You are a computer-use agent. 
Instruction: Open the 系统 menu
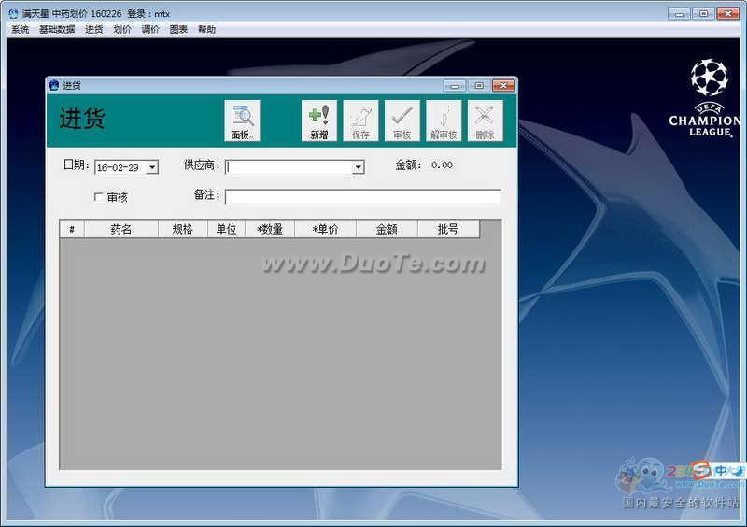coord(21,30)
